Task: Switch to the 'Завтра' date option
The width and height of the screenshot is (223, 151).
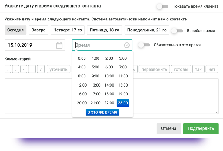Action: point(38,30)
